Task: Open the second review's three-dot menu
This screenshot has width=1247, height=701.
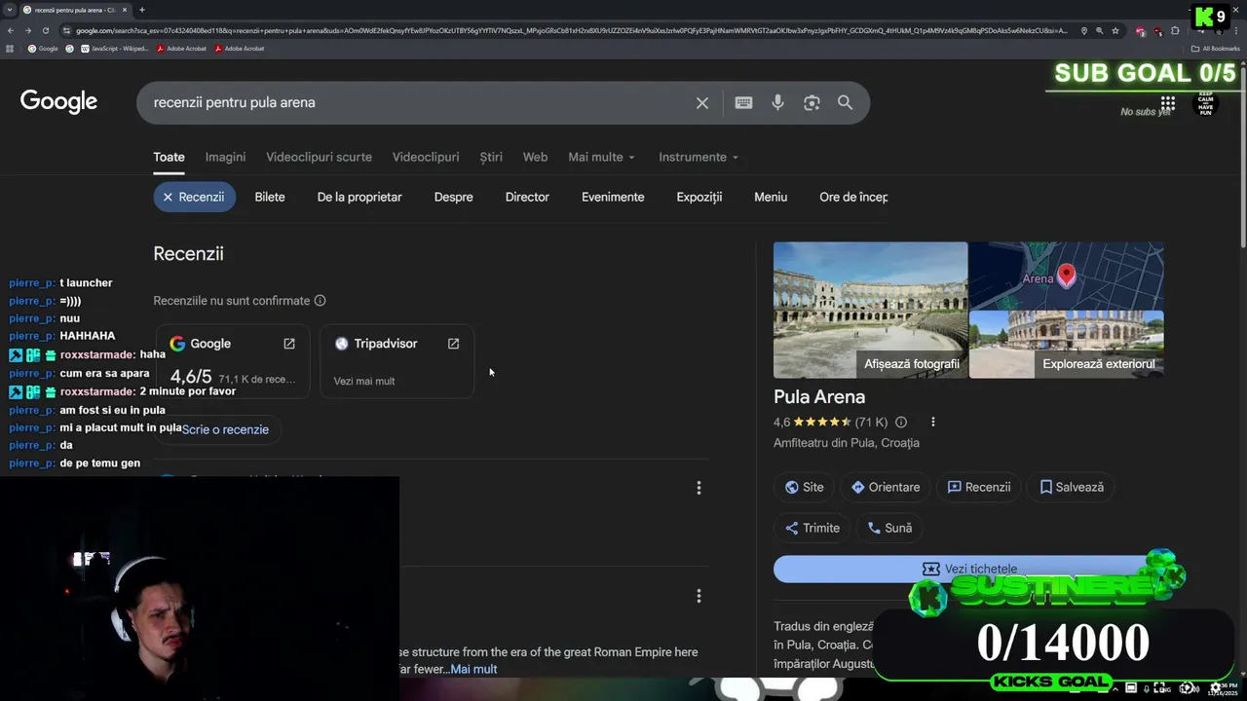Action: coord(699,596)
